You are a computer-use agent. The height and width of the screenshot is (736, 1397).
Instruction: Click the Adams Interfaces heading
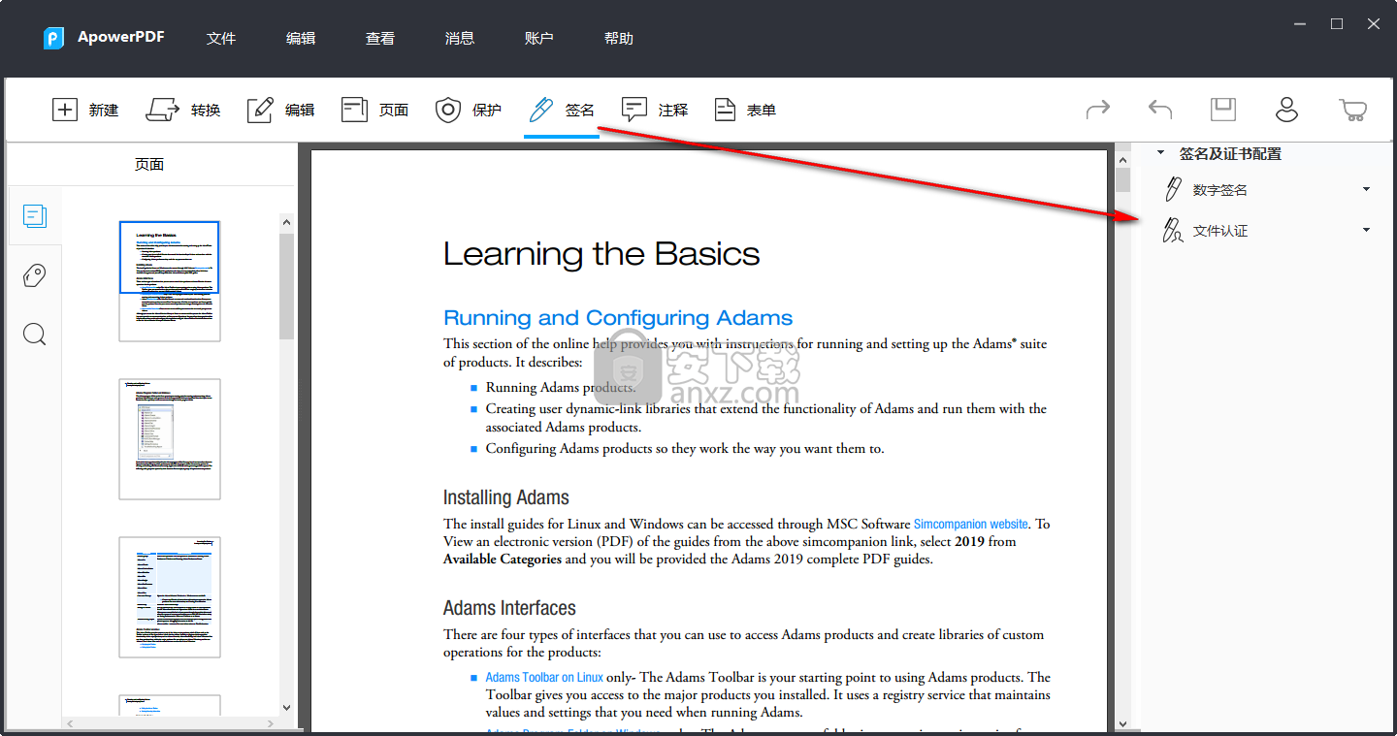(509, 608)
